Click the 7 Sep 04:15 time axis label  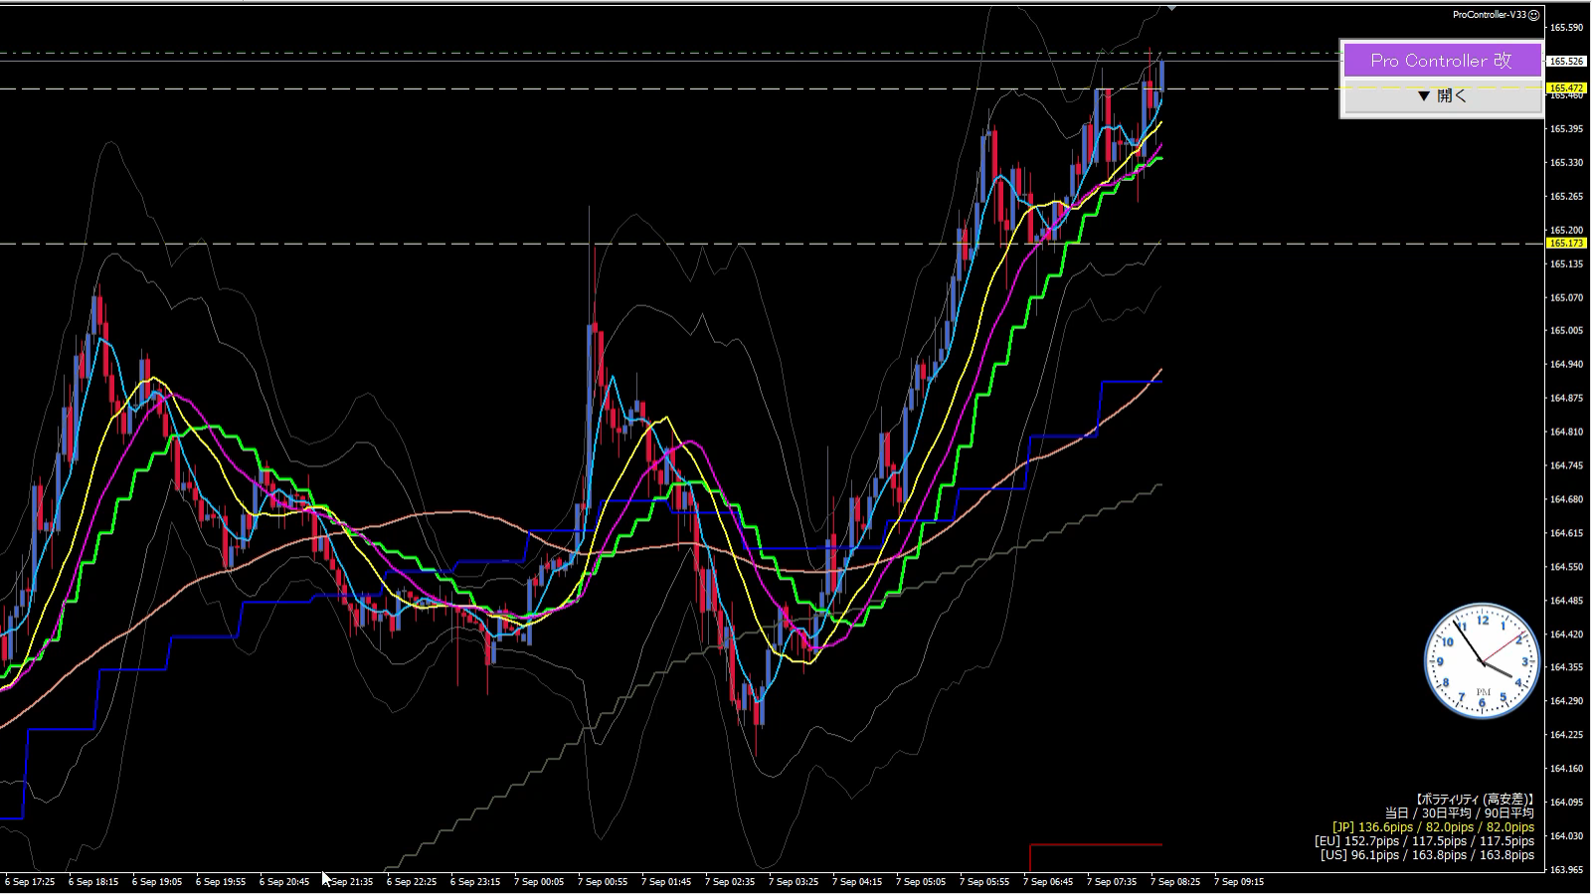pyautogui.click(x=857, y=882)
